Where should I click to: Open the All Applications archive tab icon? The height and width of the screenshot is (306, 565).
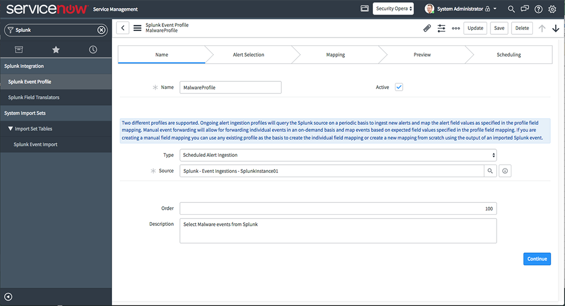[x=19, y=50]
